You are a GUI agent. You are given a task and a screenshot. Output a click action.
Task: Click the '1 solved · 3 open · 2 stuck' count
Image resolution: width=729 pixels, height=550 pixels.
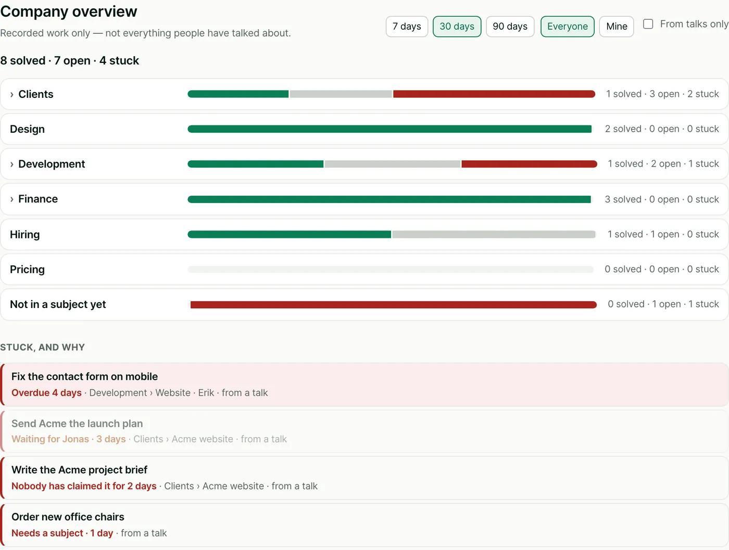(x=662, y=94)
